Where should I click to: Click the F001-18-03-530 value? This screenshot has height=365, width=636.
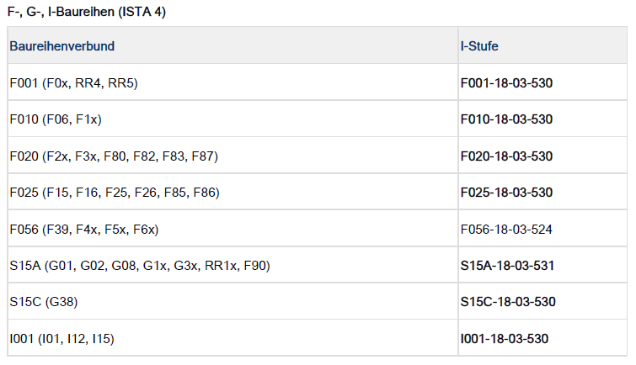tap(506, 83)
